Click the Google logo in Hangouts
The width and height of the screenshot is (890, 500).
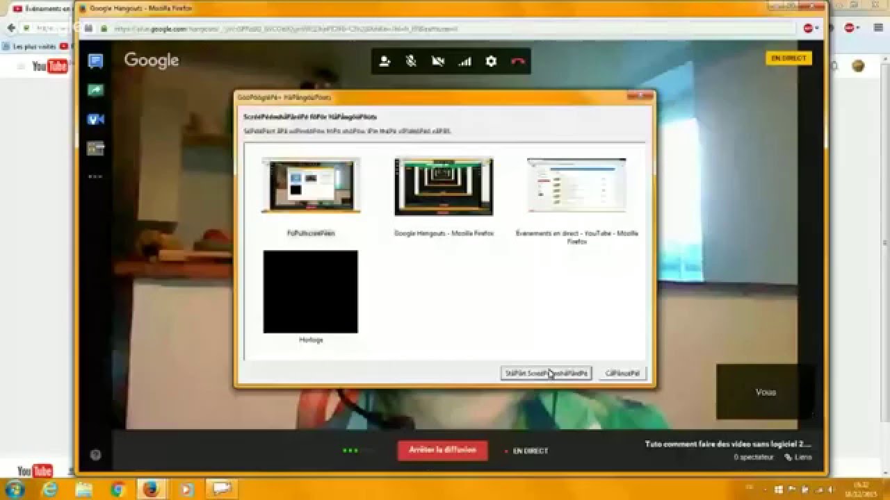pos(152,60)
